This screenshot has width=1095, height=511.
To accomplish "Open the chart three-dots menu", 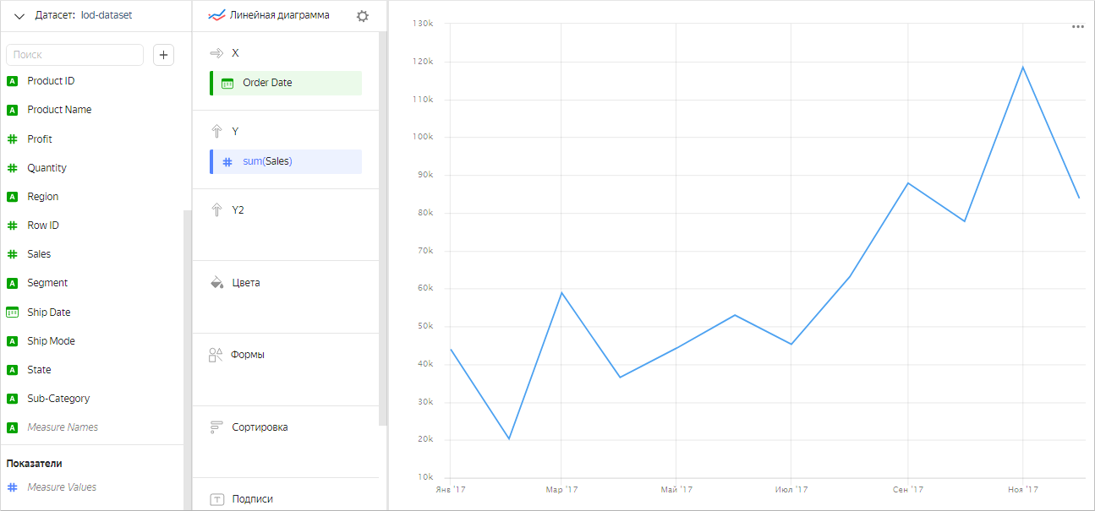I will point(1077,27).
